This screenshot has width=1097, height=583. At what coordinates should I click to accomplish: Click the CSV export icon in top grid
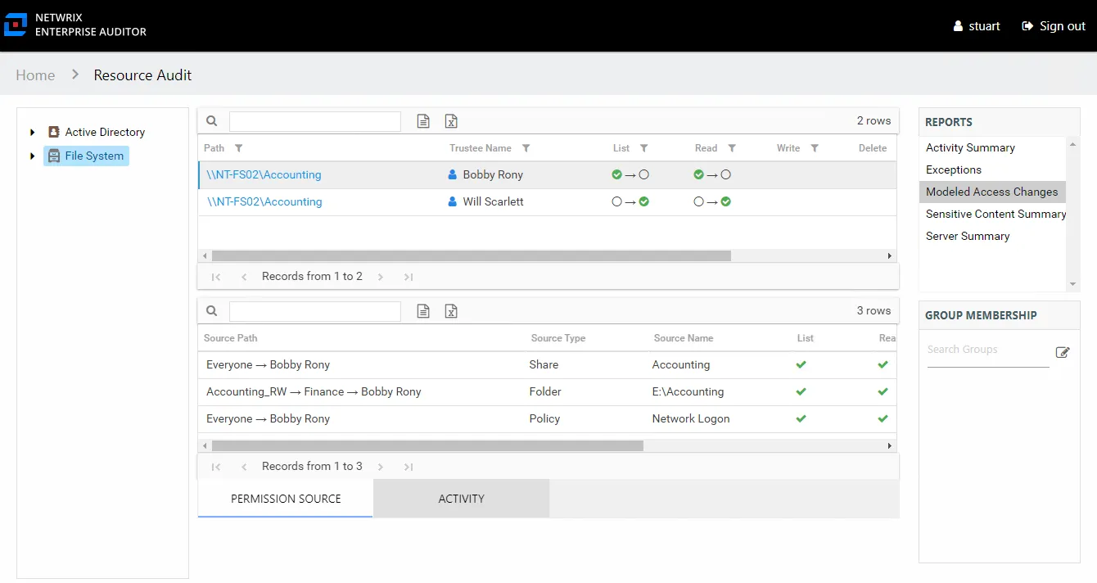click(423, 121)
